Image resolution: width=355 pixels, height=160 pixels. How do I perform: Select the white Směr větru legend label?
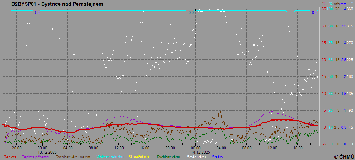(196, 156)
